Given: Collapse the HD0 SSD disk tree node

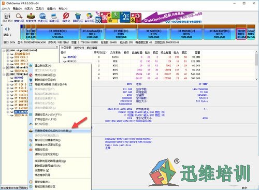Looking at the screenshot, I should (4, 51).
